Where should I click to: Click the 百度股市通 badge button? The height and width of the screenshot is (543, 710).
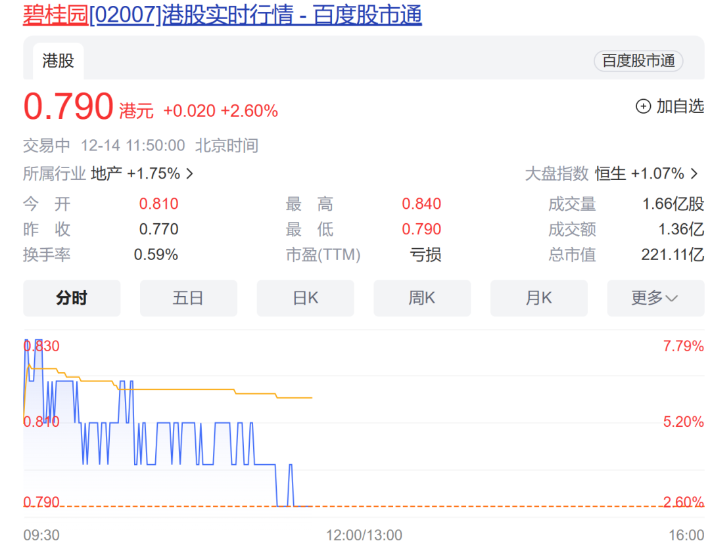638,60
